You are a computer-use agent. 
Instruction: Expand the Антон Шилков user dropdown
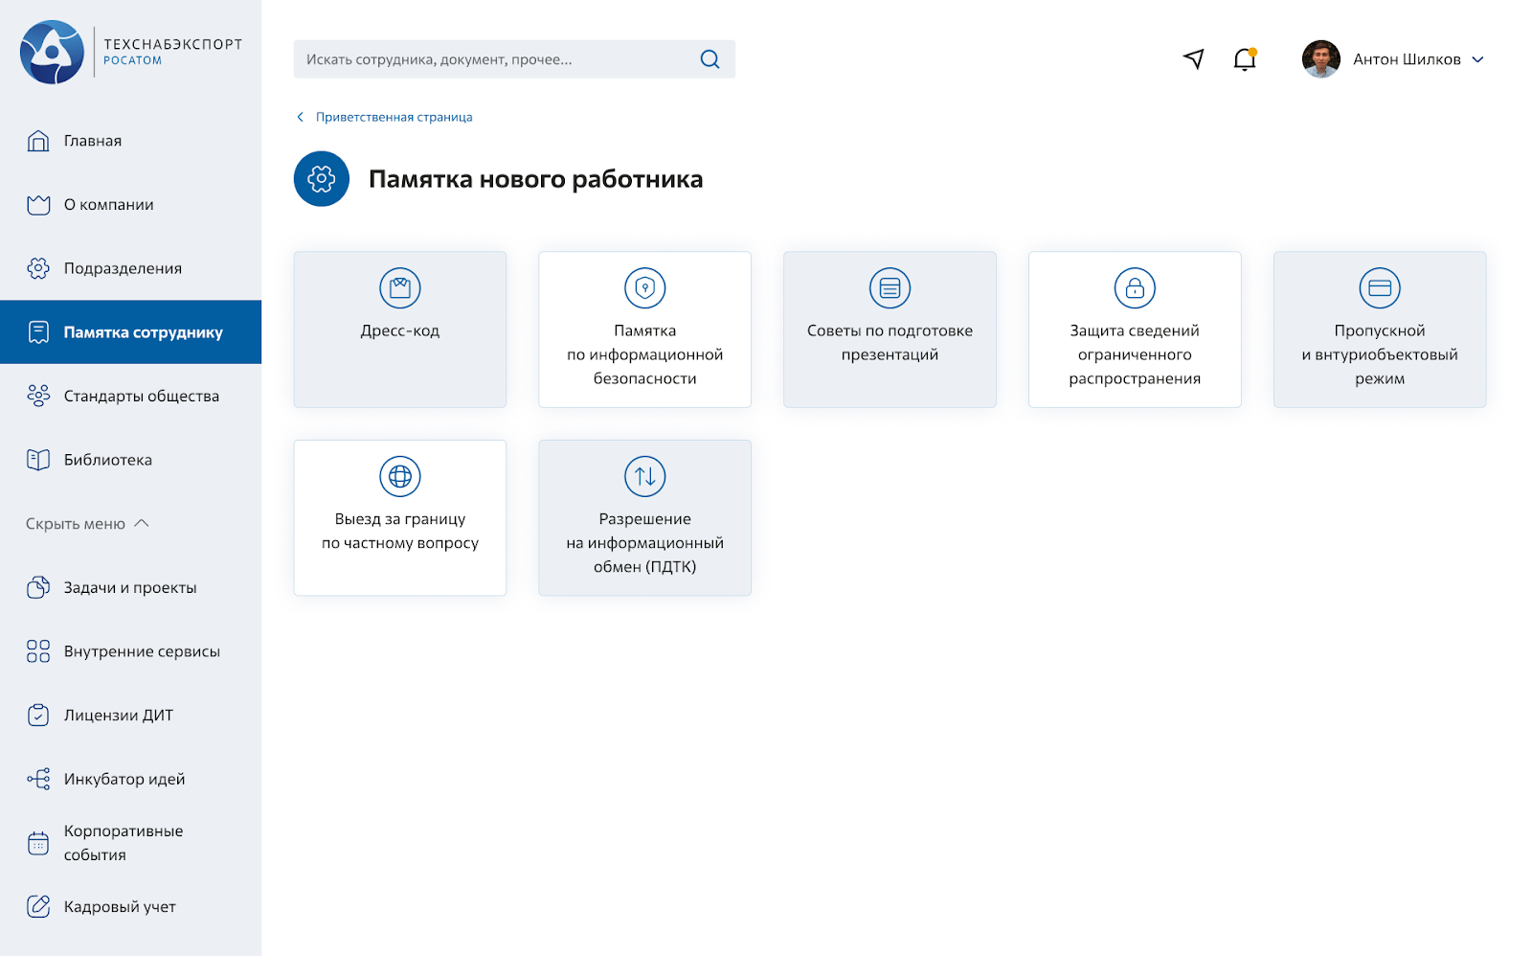(x=1477, y=59)
